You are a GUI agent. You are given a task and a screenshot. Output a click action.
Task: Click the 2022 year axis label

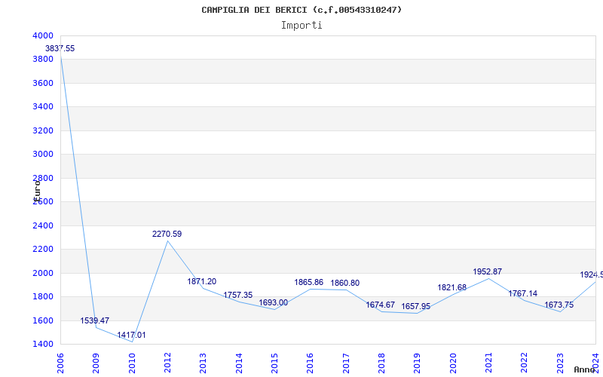[524, 363]
